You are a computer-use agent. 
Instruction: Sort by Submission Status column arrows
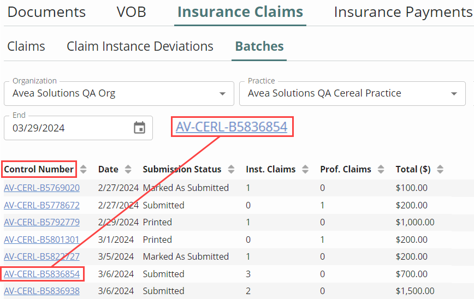click(232, 169)
